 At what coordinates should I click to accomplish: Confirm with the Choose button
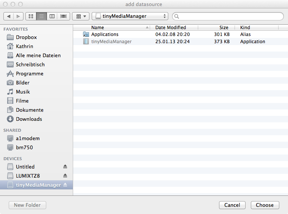point(265,205)
